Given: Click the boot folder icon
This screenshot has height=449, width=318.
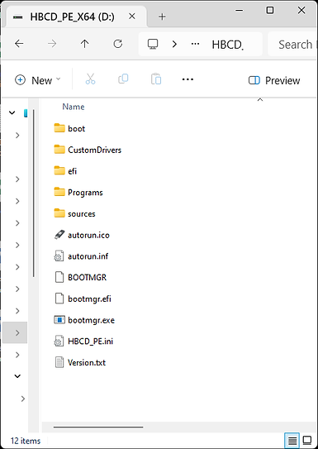Looking at the screenshot, I should pos(59,128).
